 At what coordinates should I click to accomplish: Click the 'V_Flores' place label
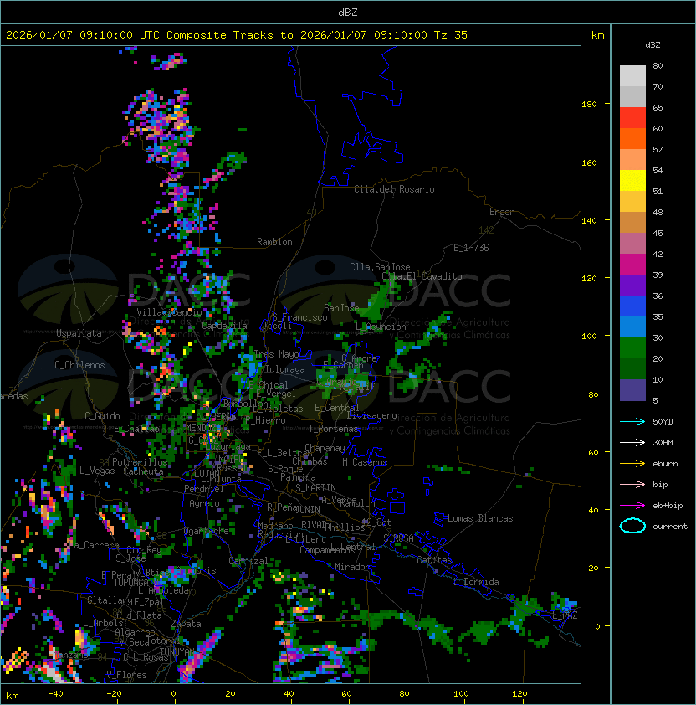click(x=126, y=675)
